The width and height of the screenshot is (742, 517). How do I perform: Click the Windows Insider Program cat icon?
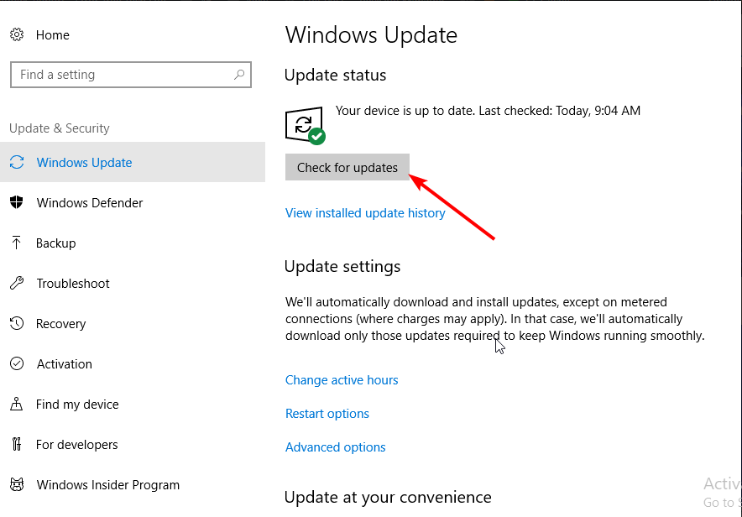pos(16,485)
